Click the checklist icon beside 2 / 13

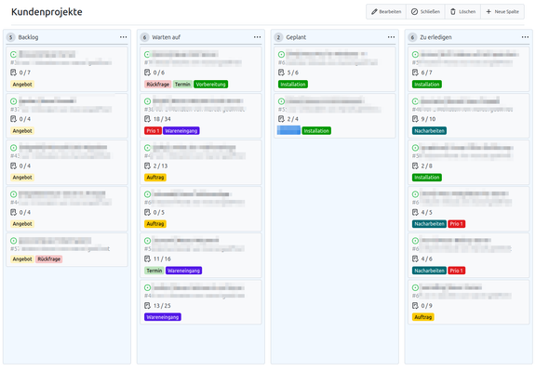tap(147, 166)
